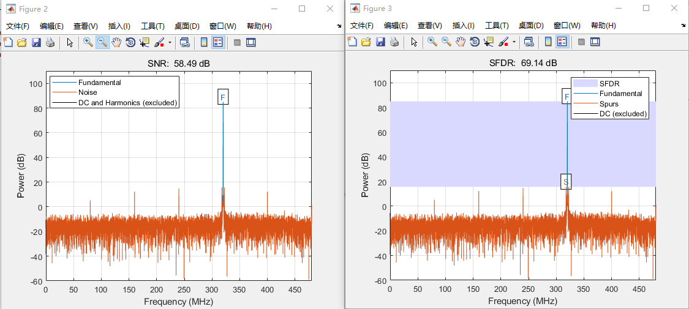
Task: Open brush color dropdown arrow in Figure 2
Action: pos(170,43)
